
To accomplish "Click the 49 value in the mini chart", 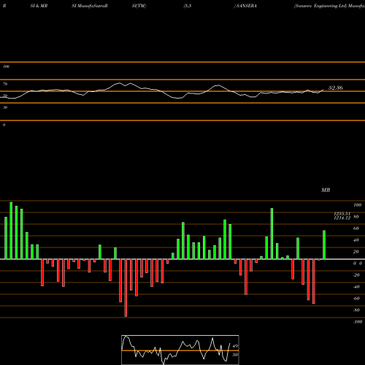I will 235,346.
